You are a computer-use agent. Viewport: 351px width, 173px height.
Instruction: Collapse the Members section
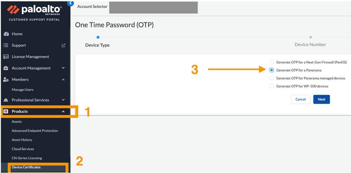[63, 80]
